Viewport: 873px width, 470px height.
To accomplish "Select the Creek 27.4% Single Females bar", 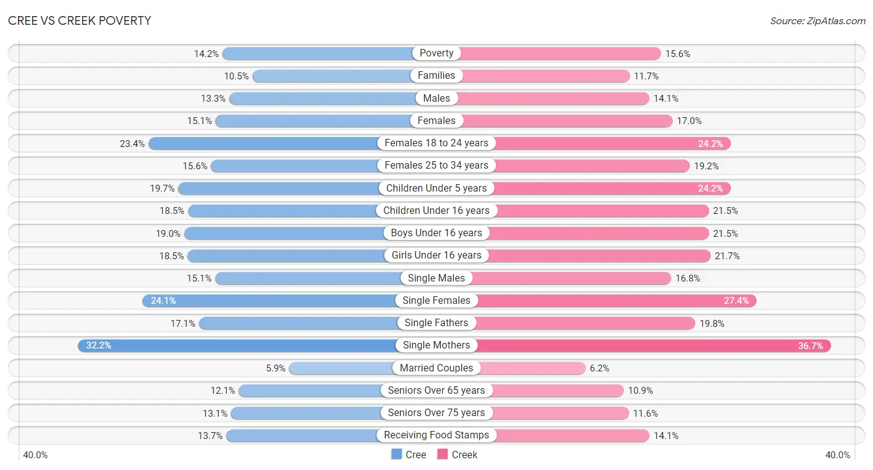I will click(x=596, y=301).
